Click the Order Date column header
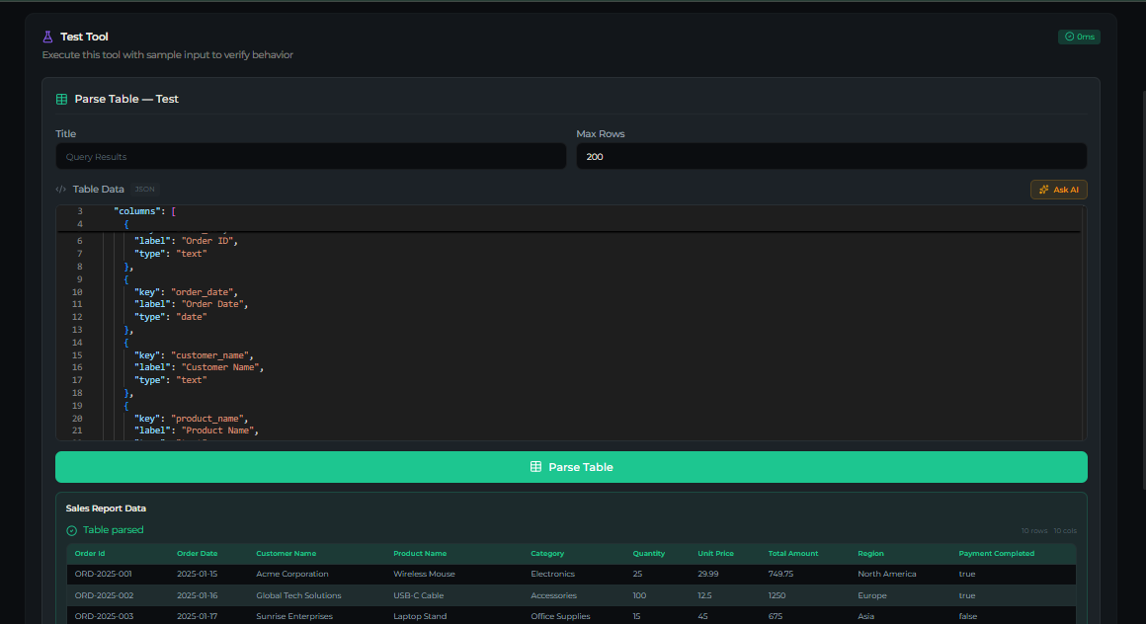This screenshot has height=624, width=1146. tap(198, 553)
